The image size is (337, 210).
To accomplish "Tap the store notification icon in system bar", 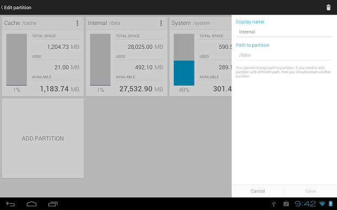I will pos(286,203).
